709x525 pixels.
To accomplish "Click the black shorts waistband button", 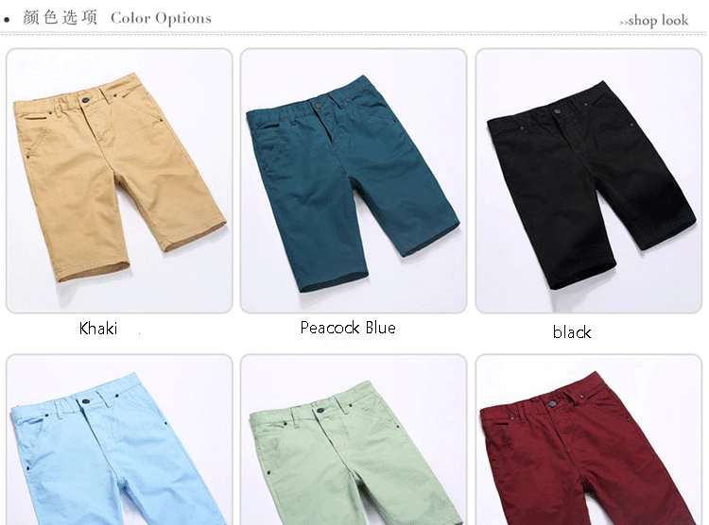I will tap(557, 111).
